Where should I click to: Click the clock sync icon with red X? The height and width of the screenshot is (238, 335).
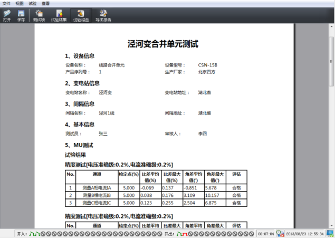coord(280,233)
